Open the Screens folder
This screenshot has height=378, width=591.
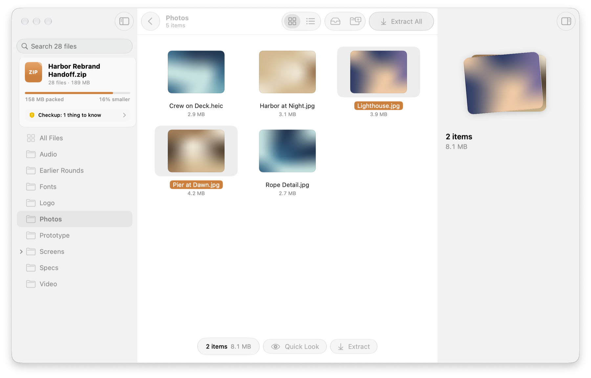(x=75, y=252)
